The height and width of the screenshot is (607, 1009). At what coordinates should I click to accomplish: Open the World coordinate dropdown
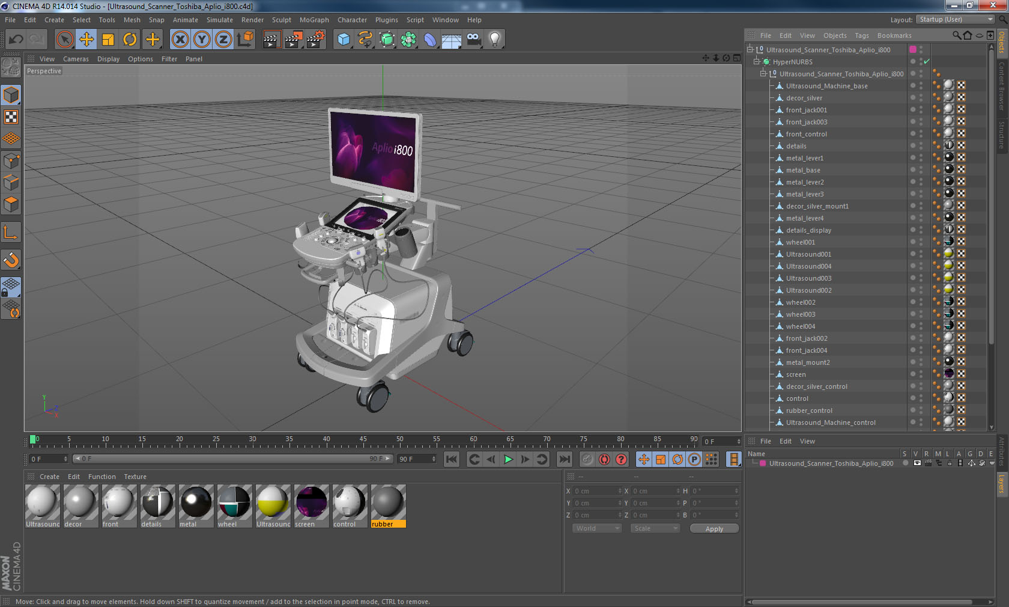(x=597, y=528)
